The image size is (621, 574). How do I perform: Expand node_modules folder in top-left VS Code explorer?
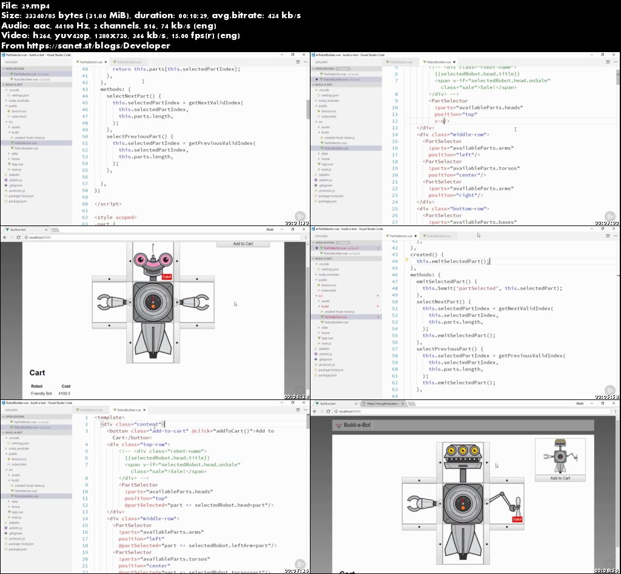pyautogui.click(x=19, y=101)
